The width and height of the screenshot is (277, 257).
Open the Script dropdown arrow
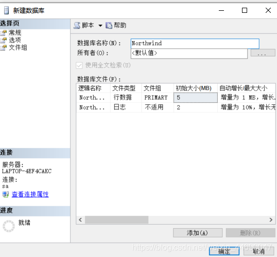[100, 26]
